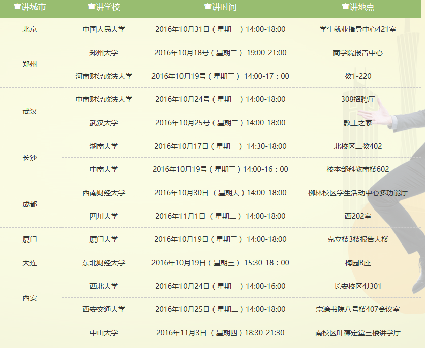Click the 学生就业指导中心421室 venue
Viewport: 425px width, 348px height.
(x=358, y=29)
